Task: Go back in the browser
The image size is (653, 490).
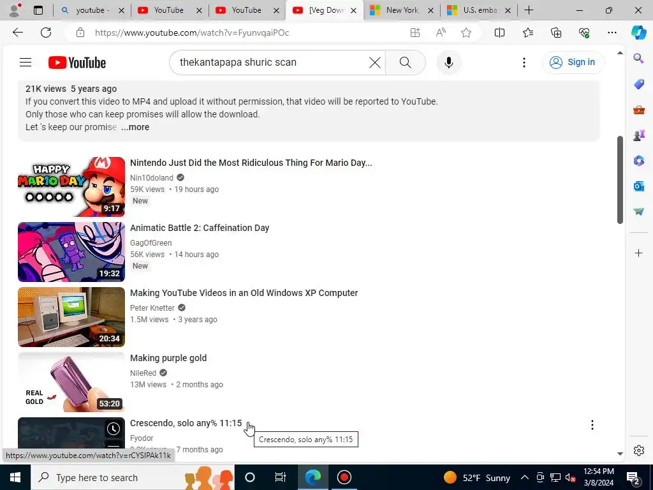Action: click(17, 33)
